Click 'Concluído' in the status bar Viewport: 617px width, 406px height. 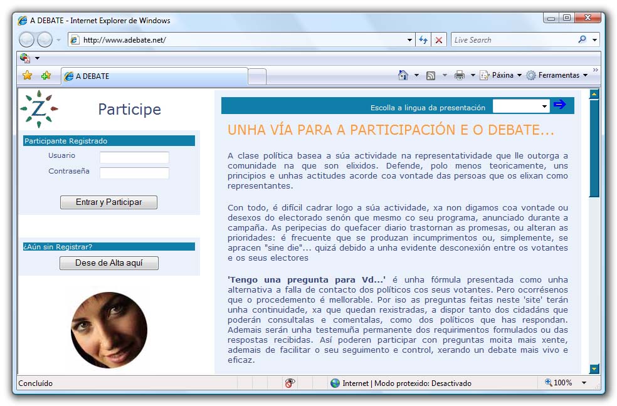click(x=35, y=383)
